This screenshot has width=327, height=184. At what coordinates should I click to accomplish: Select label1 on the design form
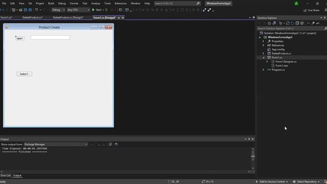click(20, 38)
